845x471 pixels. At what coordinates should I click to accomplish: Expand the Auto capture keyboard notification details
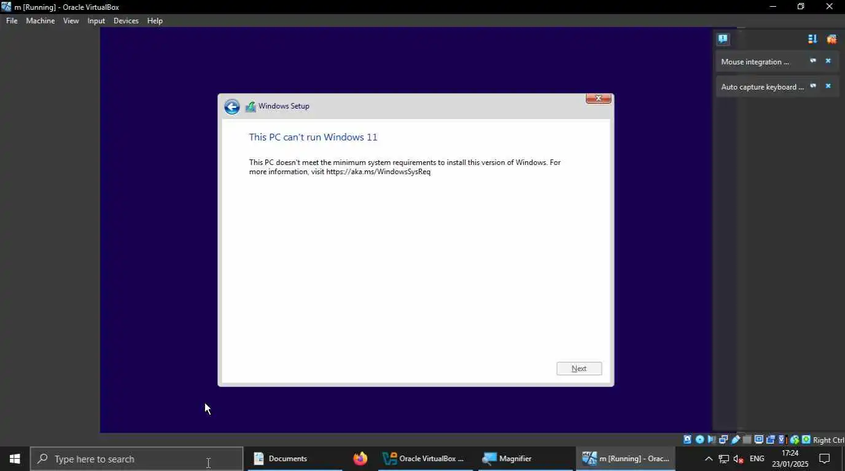coord(812,86)
